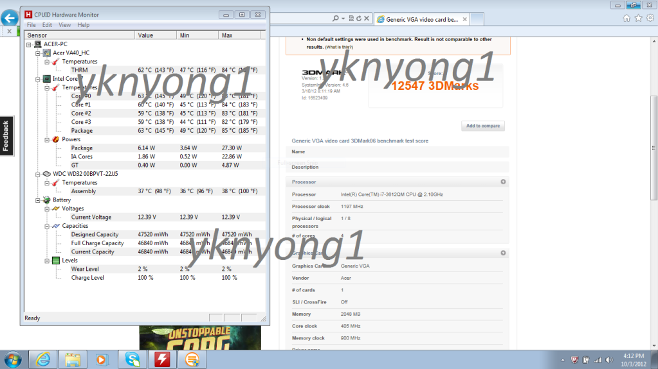Open the red lightning bolt taskbar app
This screenshot has height=369, width=658.
(x=162, y=360)
